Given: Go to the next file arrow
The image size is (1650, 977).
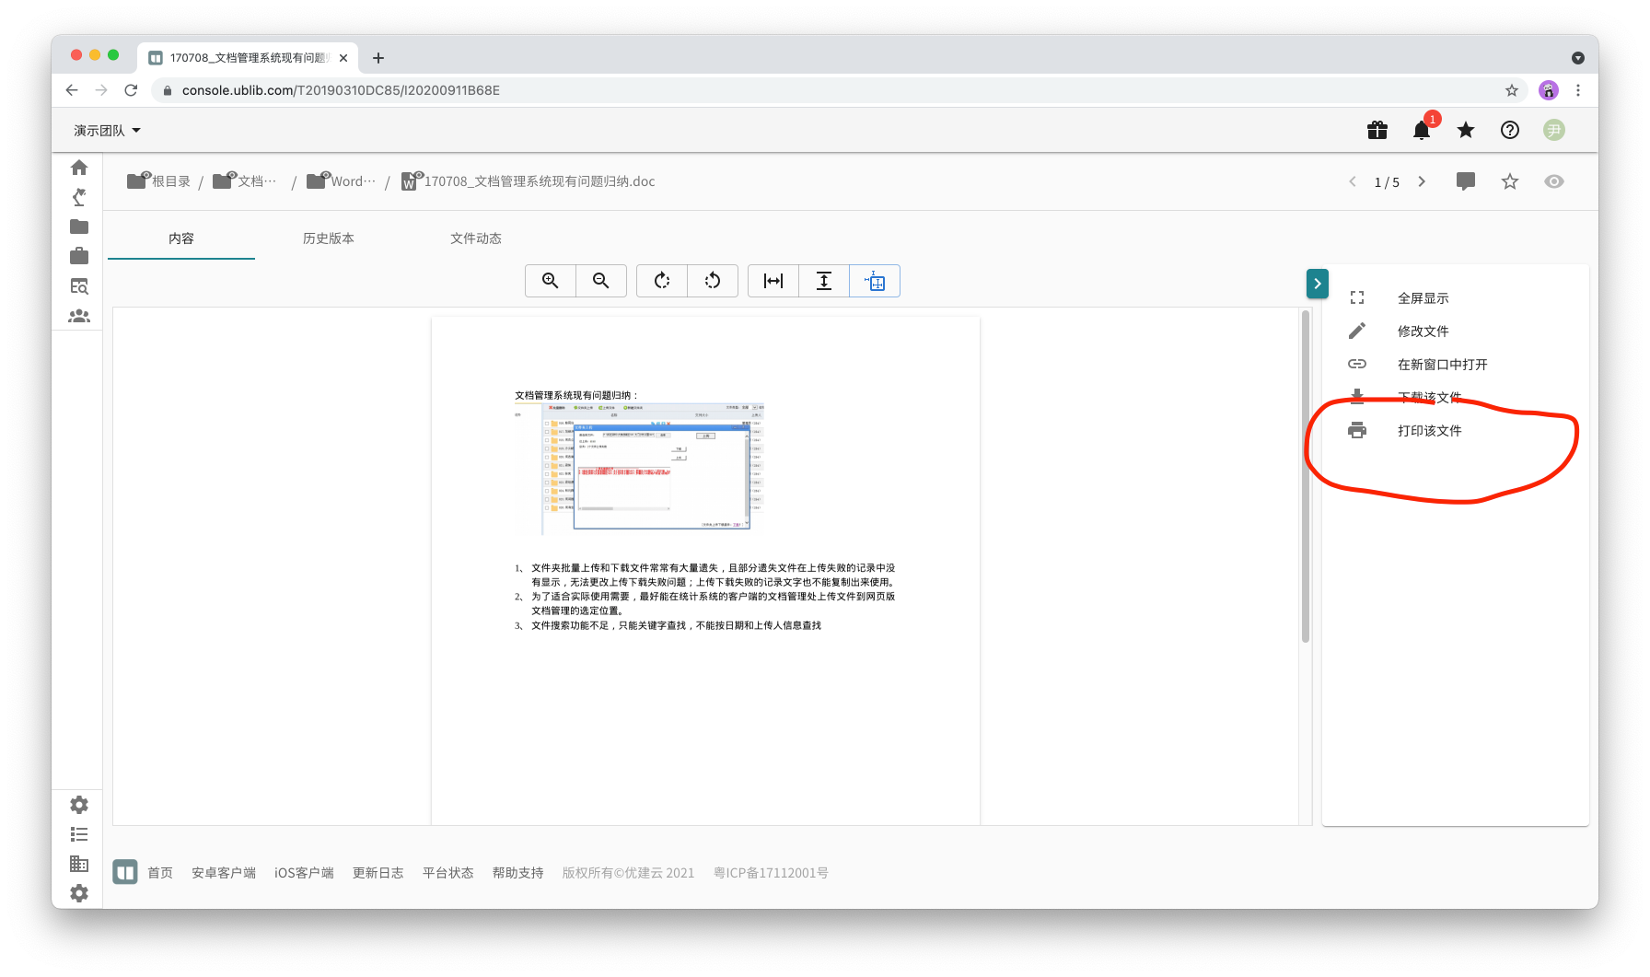Looking at the screenshot, I should tap(1422, 181).
